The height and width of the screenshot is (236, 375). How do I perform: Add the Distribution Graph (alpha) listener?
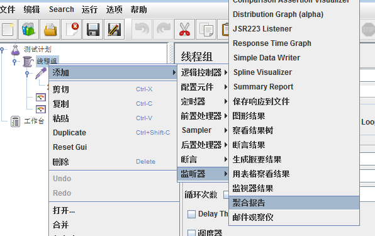point(294,14)
